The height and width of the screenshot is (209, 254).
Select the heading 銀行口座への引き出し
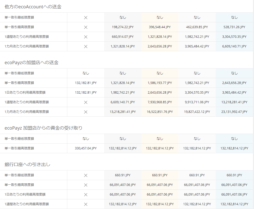27,164
